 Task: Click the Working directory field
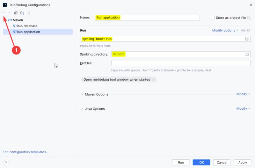181,54
